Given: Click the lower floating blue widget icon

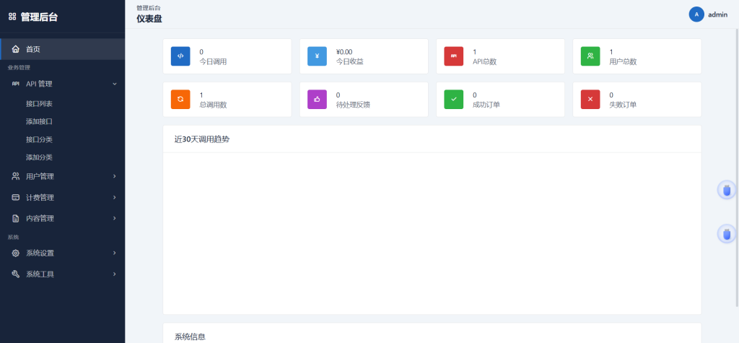Looking at the screenshot, I should [727, 233].
